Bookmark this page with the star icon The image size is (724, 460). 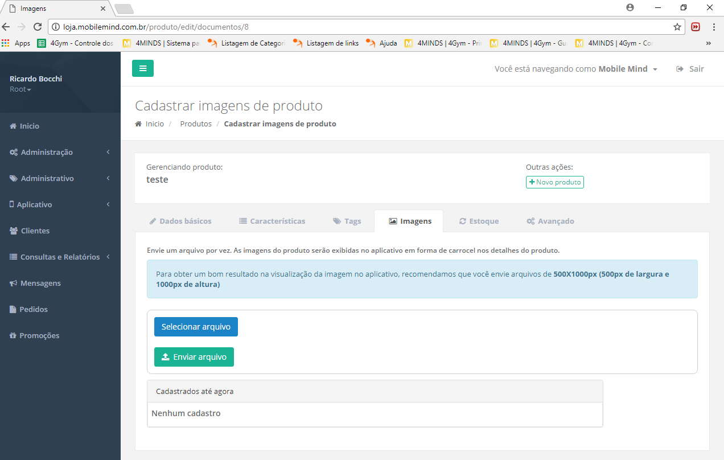[x=677, y=27]
